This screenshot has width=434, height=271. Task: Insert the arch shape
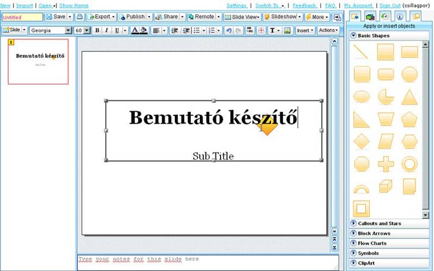(361, 189)
